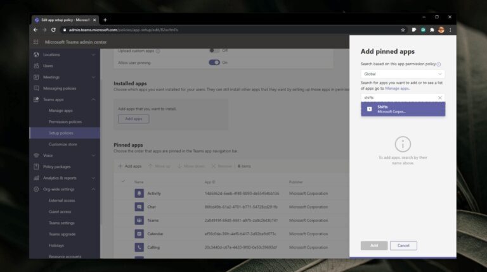
Task: Click the Calling app phone icon
Action: click(x=139, y=247)
